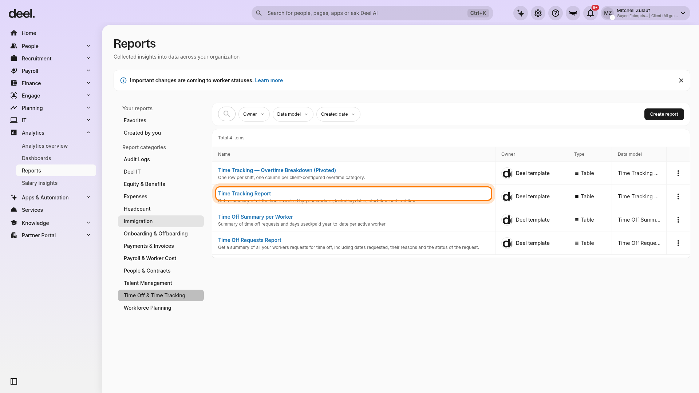Select the Payroll & Worker Cost category
This screenshot has width=699, height=393.
click(x=161, y=258)
